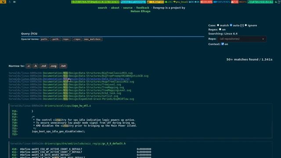Insert the max_matches: special term
Viewport: 281px width, 158px height.
pos(93,39)
